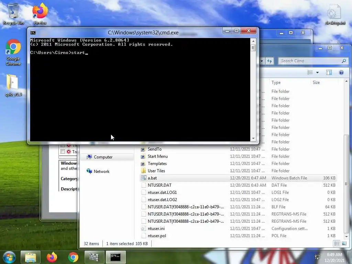Open Windows Explorer from the taskbar
Image resolution: width=352 pixels, height=264 pixels.
point(31,257)
